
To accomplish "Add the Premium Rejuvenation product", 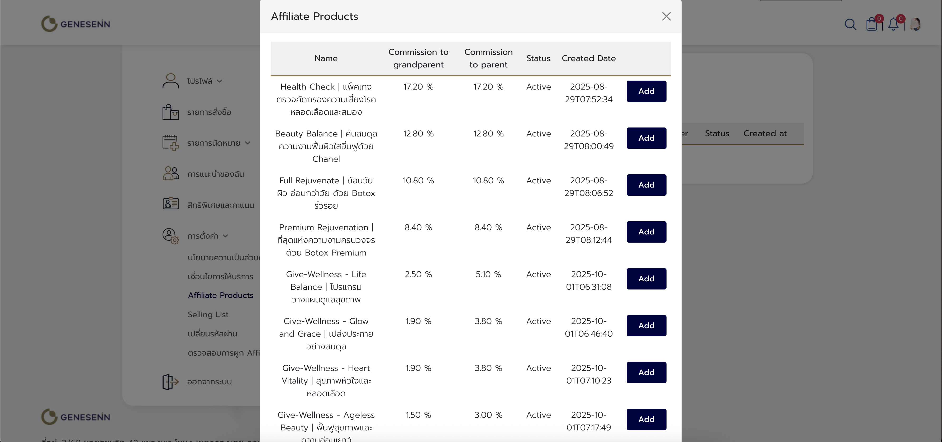I will (646, 232).
